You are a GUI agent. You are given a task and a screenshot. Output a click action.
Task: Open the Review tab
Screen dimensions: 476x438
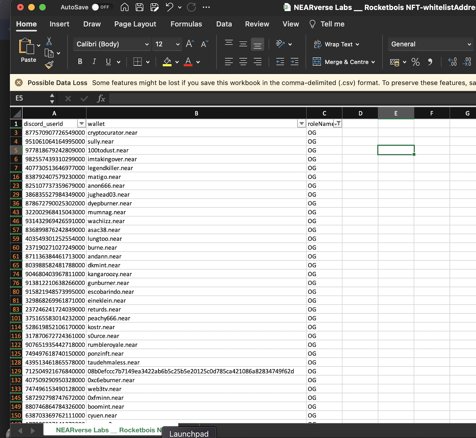[257, 24]
